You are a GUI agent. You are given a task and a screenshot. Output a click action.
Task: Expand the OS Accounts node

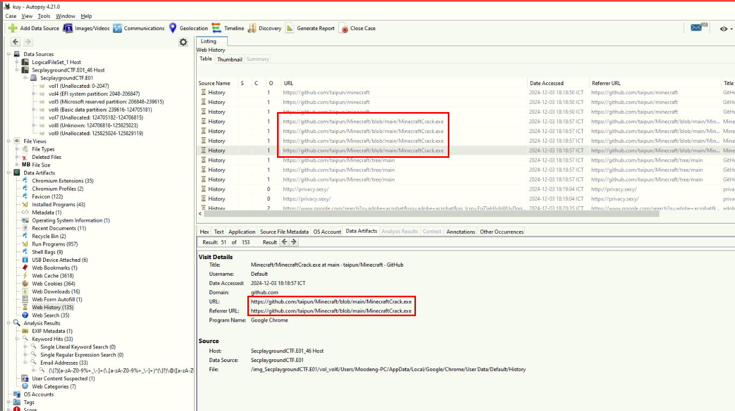click(x=9, y=394)
